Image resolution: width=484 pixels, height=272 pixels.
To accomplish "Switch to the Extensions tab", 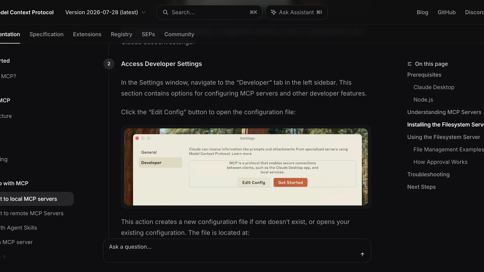I will 87,34.
